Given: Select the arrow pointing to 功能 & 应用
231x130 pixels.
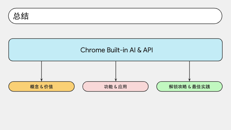Looking at the screenshot, I should (x=116, y=71).
